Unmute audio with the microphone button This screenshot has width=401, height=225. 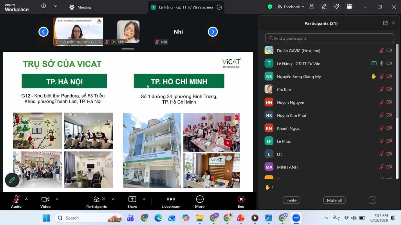16,202
